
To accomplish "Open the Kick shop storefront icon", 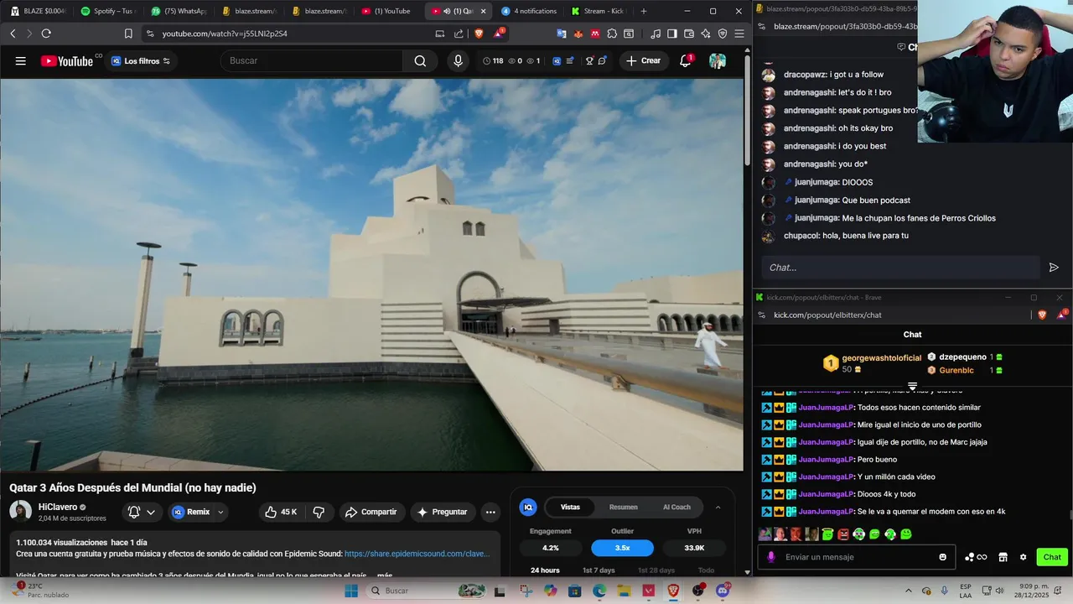I will 1003,557.
